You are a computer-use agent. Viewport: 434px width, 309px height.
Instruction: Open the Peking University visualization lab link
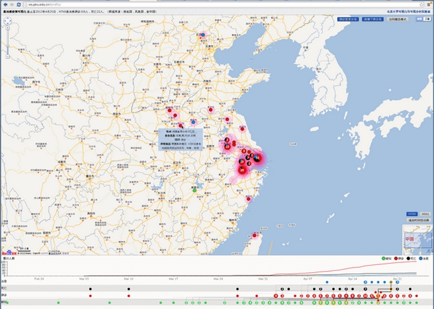coord(408,12)
